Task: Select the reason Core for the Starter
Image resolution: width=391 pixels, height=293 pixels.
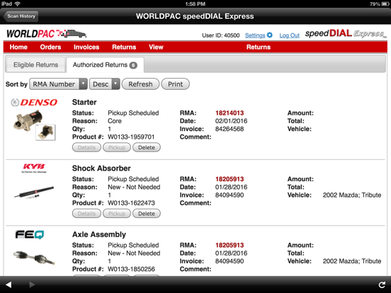Action: 115,121
